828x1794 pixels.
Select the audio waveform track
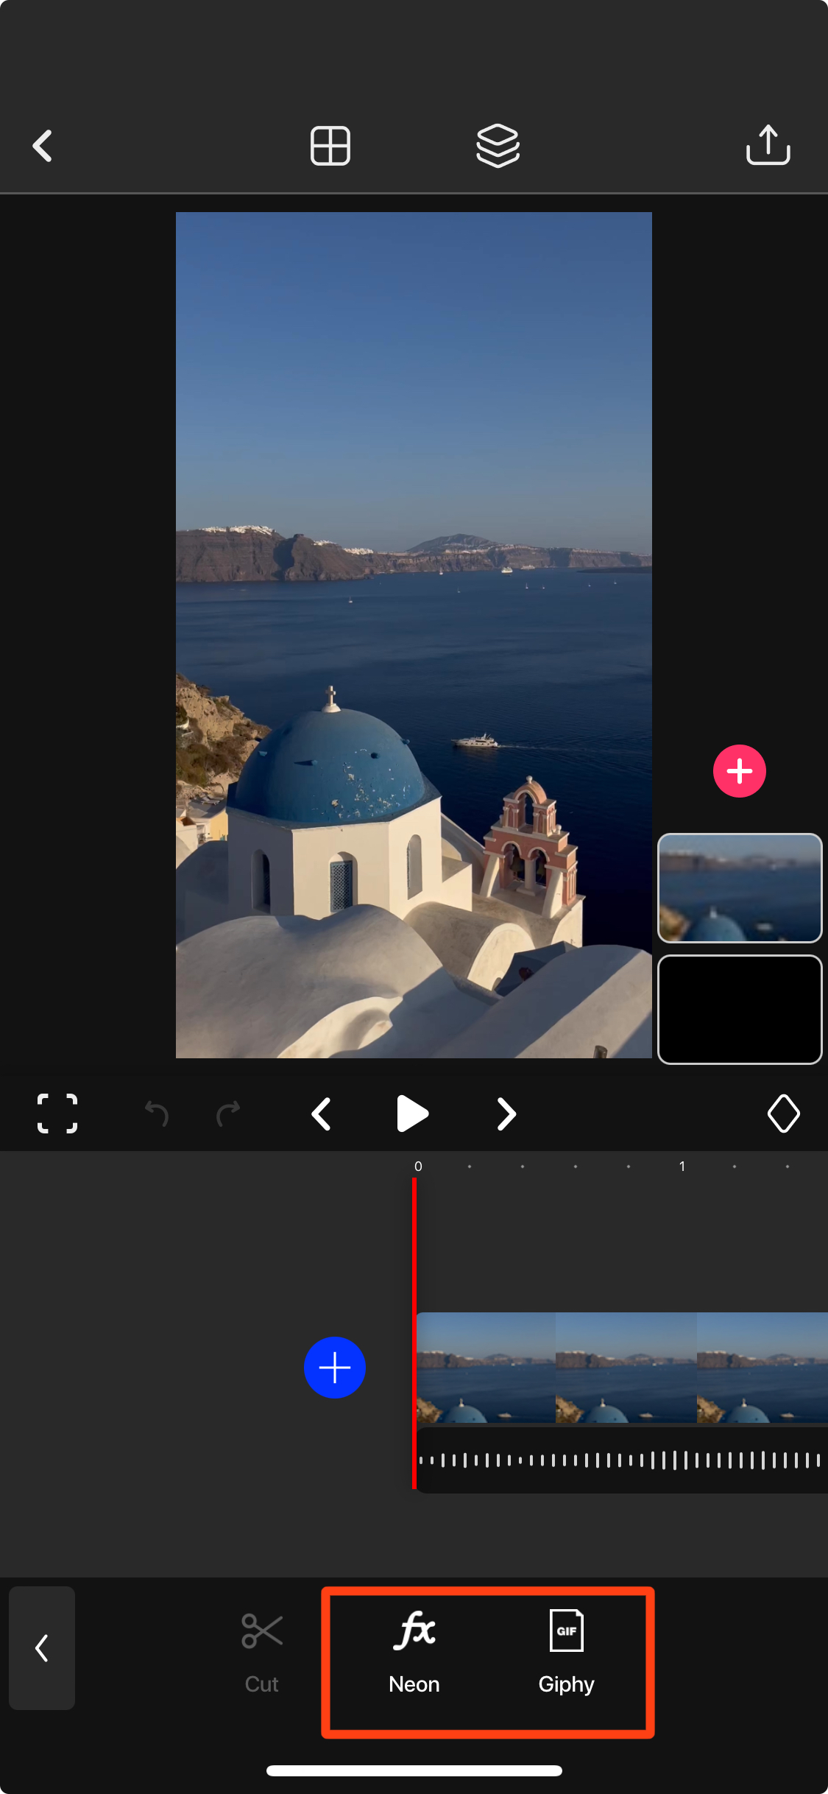pos(622,1460)
